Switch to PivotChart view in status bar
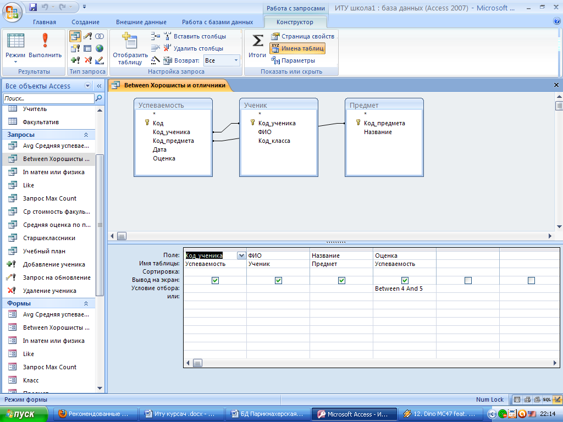The height and width of the screenshot is (422, 563). (537, 399)
